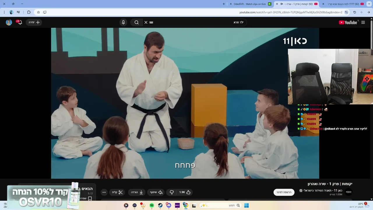Like the video (1.9K thumbs up)
This screenshot has height=210, width=373.
(185, 192)
